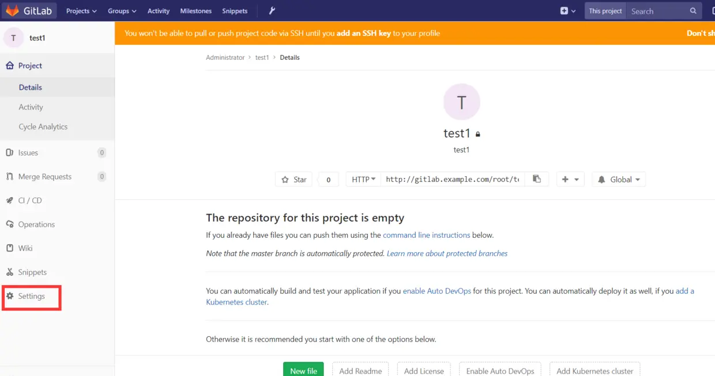Viewport: 715px width, 376px height.
Task: Click the test1 project name in sidebar
Action: pyautogui.click(x=37, y=38)
